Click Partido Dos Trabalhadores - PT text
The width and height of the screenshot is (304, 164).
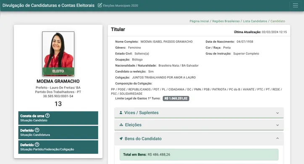point(58,92)
